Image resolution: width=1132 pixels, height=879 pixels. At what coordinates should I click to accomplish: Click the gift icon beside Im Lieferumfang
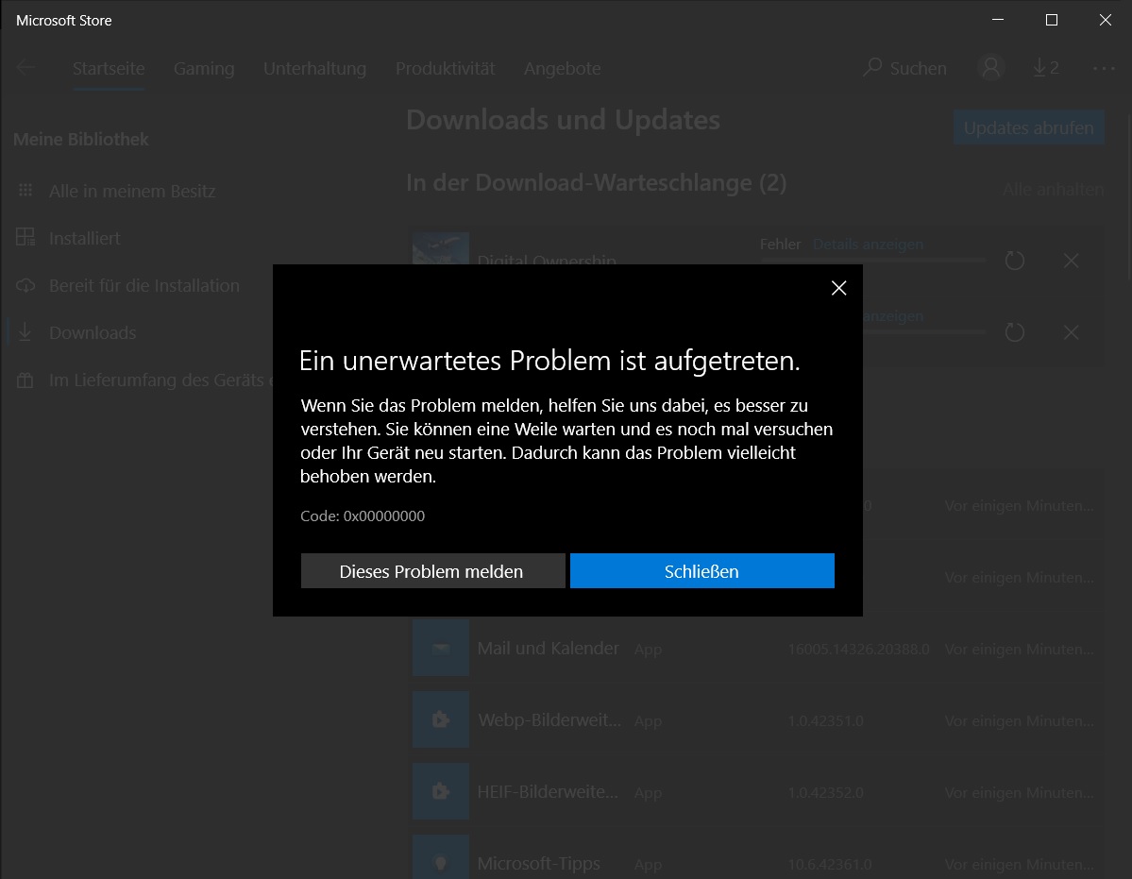(25, 380)
